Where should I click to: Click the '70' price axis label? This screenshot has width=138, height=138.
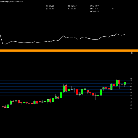(131, 83)
